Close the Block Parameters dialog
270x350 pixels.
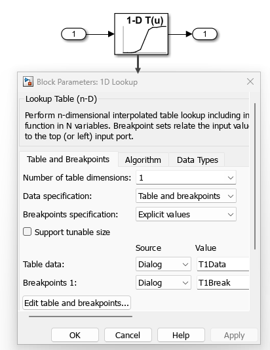(250, 81)
